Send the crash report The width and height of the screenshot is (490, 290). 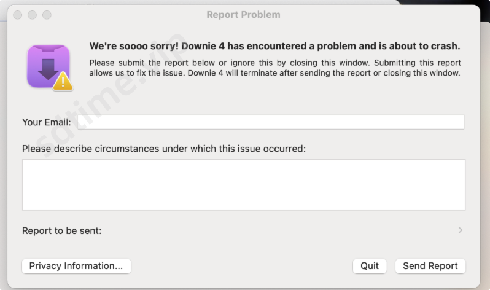tap(430, 266)
